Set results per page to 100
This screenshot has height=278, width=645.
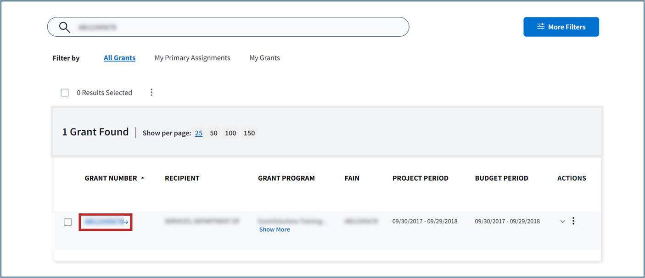pyautogui.click(x=230, y=133)
